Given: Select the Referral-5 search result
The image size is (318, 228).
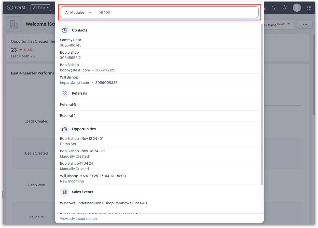Looking at the screenshot, I should click(x=68, y=104).
